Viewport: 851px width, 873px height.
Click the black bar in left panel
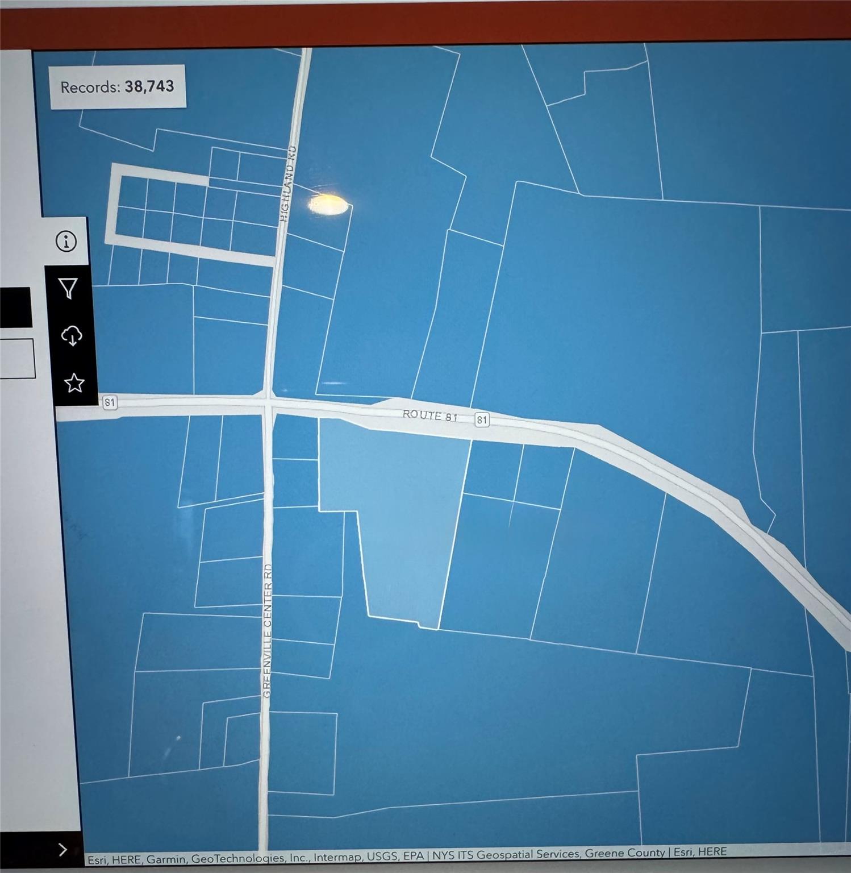coord(15,307)
